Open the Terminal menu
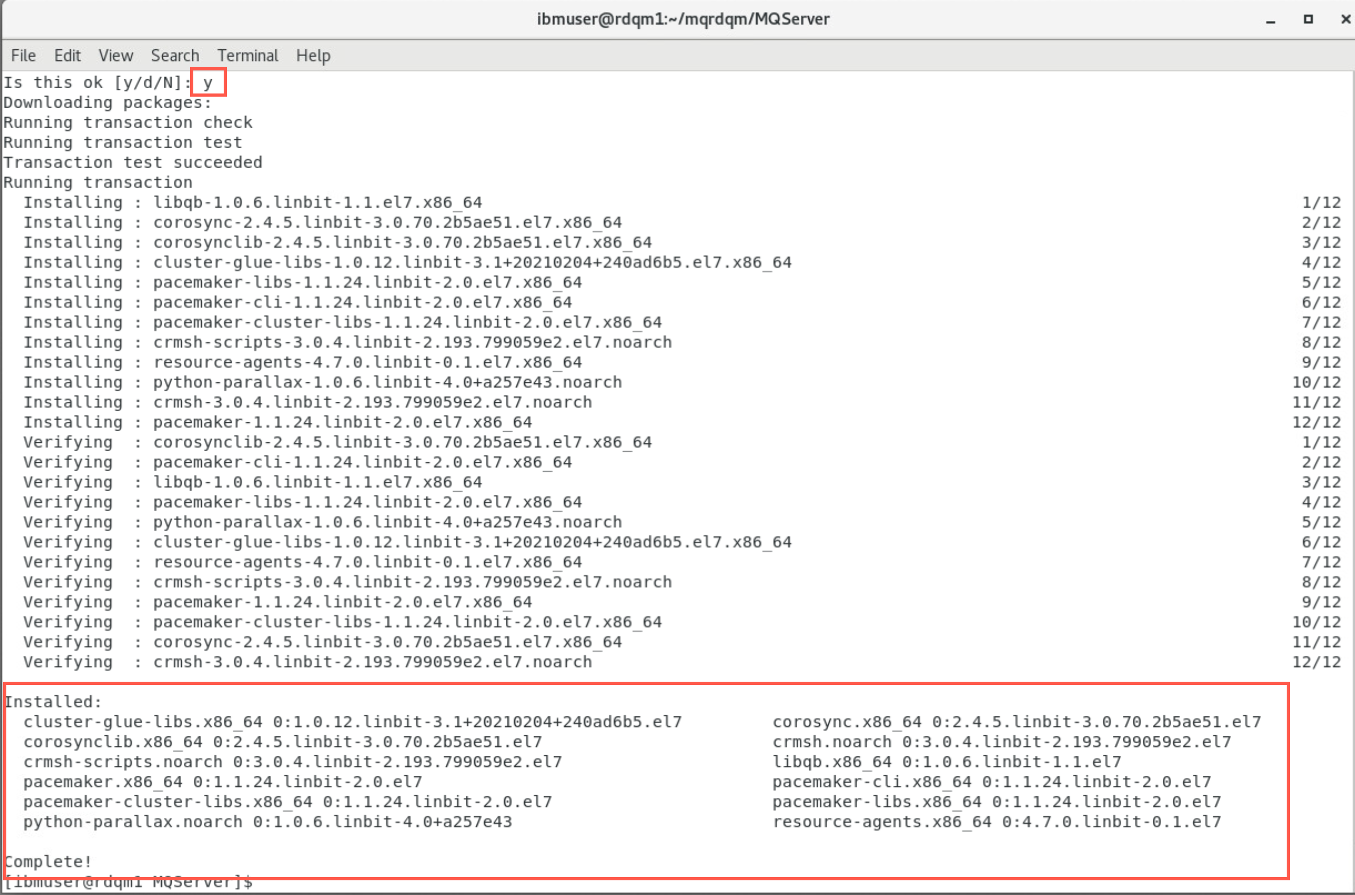This screenshot has width=1355, height=895. pyautogui.click(x=248, y=55)
